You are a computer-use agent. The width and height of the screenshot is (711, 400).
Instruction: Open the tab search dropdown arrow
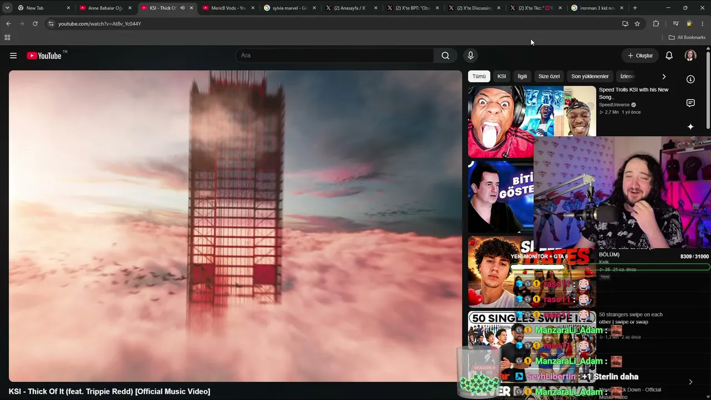[x=7, y=8]
